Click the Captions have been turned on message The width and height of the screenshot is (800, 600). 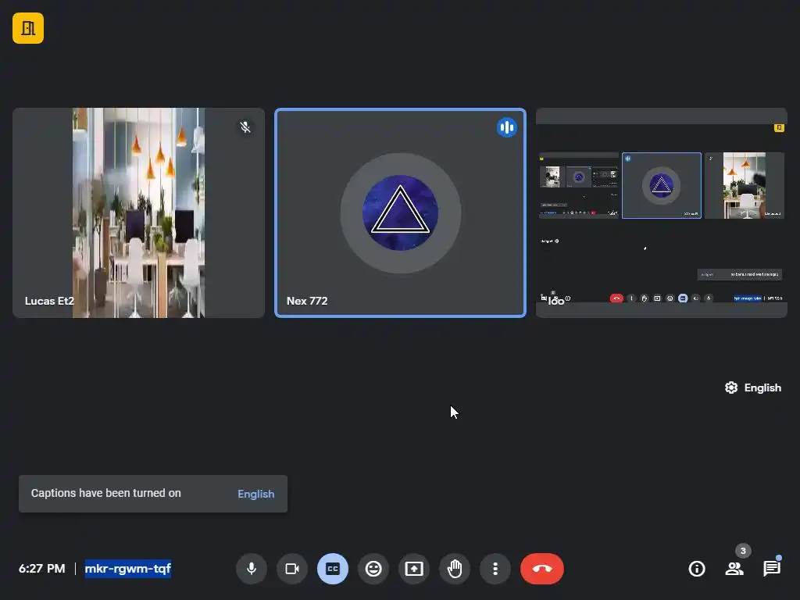pos(106,494)
